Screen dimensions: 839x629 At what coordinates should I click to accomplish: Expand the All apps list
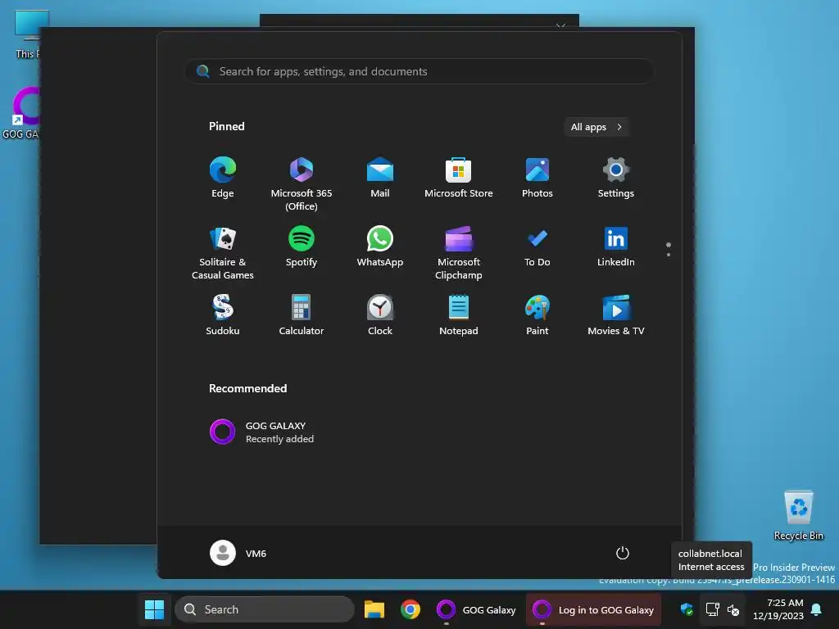click(596, 127)
